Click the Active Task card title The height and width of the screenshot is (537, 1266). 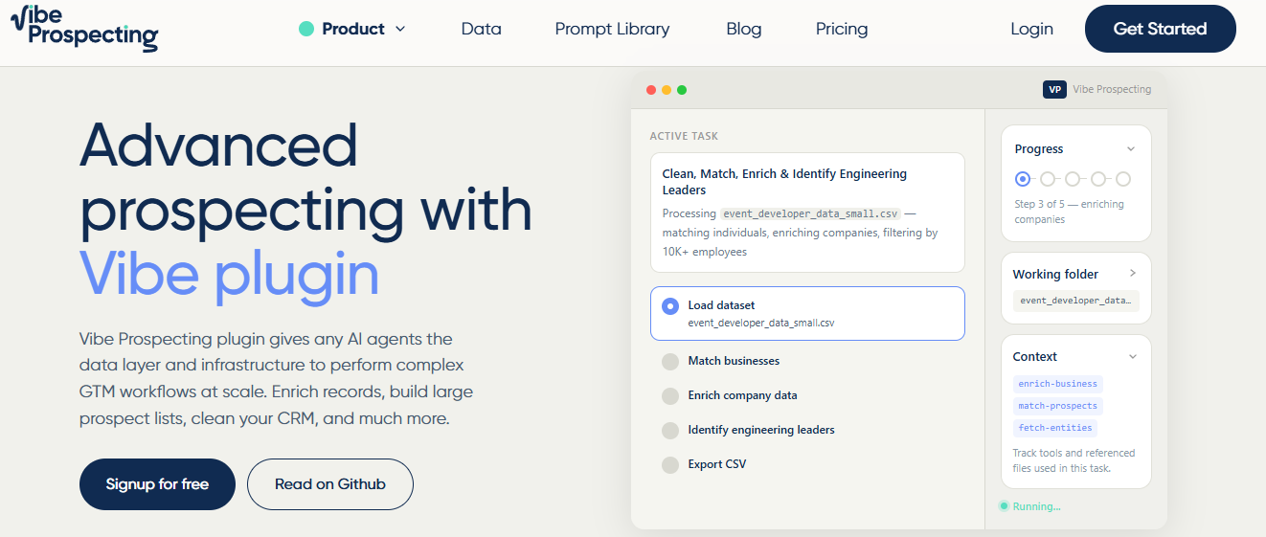tap(784, 182)
